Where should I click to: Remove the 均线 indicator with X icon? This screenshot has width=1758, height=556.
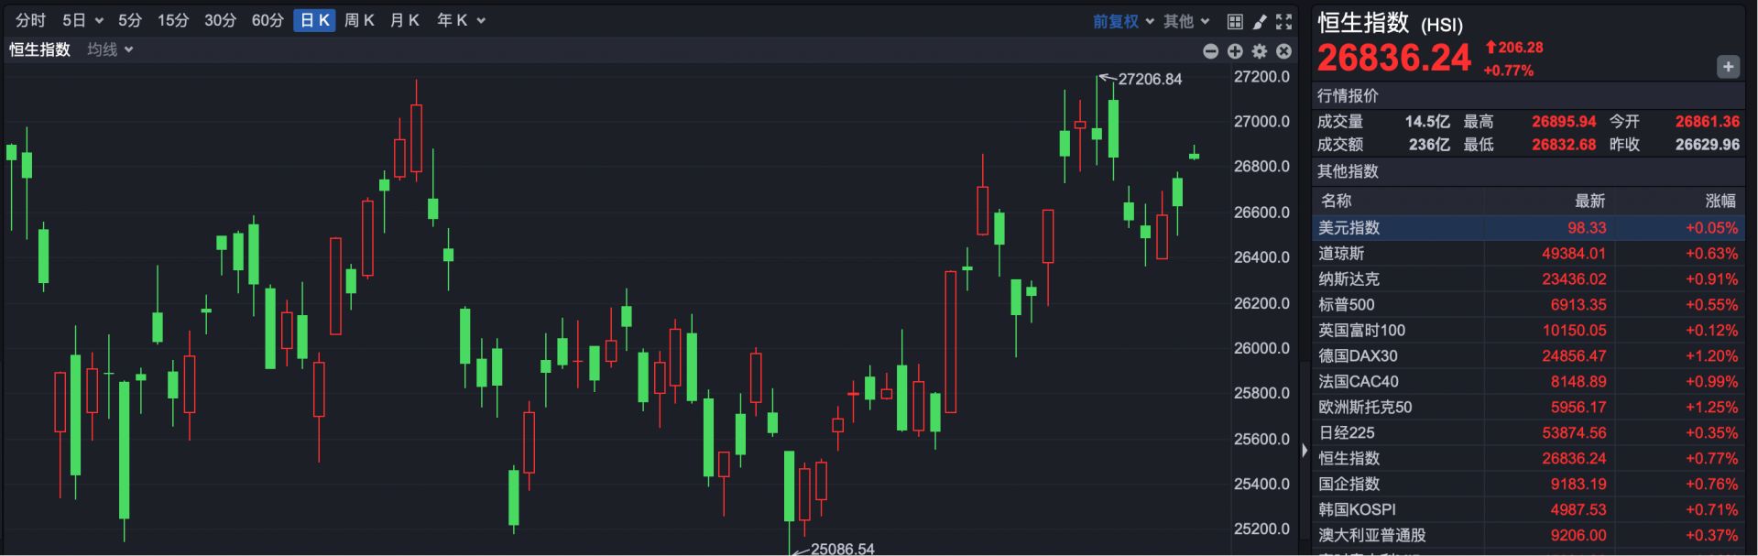(x=1284, y=51)
